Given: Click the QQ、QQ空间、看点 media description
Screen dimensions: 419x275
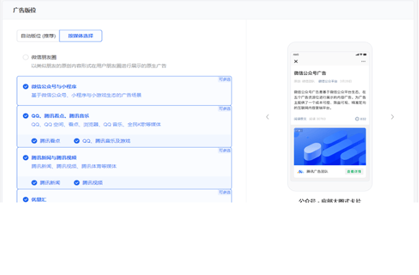Looking at the screenshot, I should tap(96, 124).
